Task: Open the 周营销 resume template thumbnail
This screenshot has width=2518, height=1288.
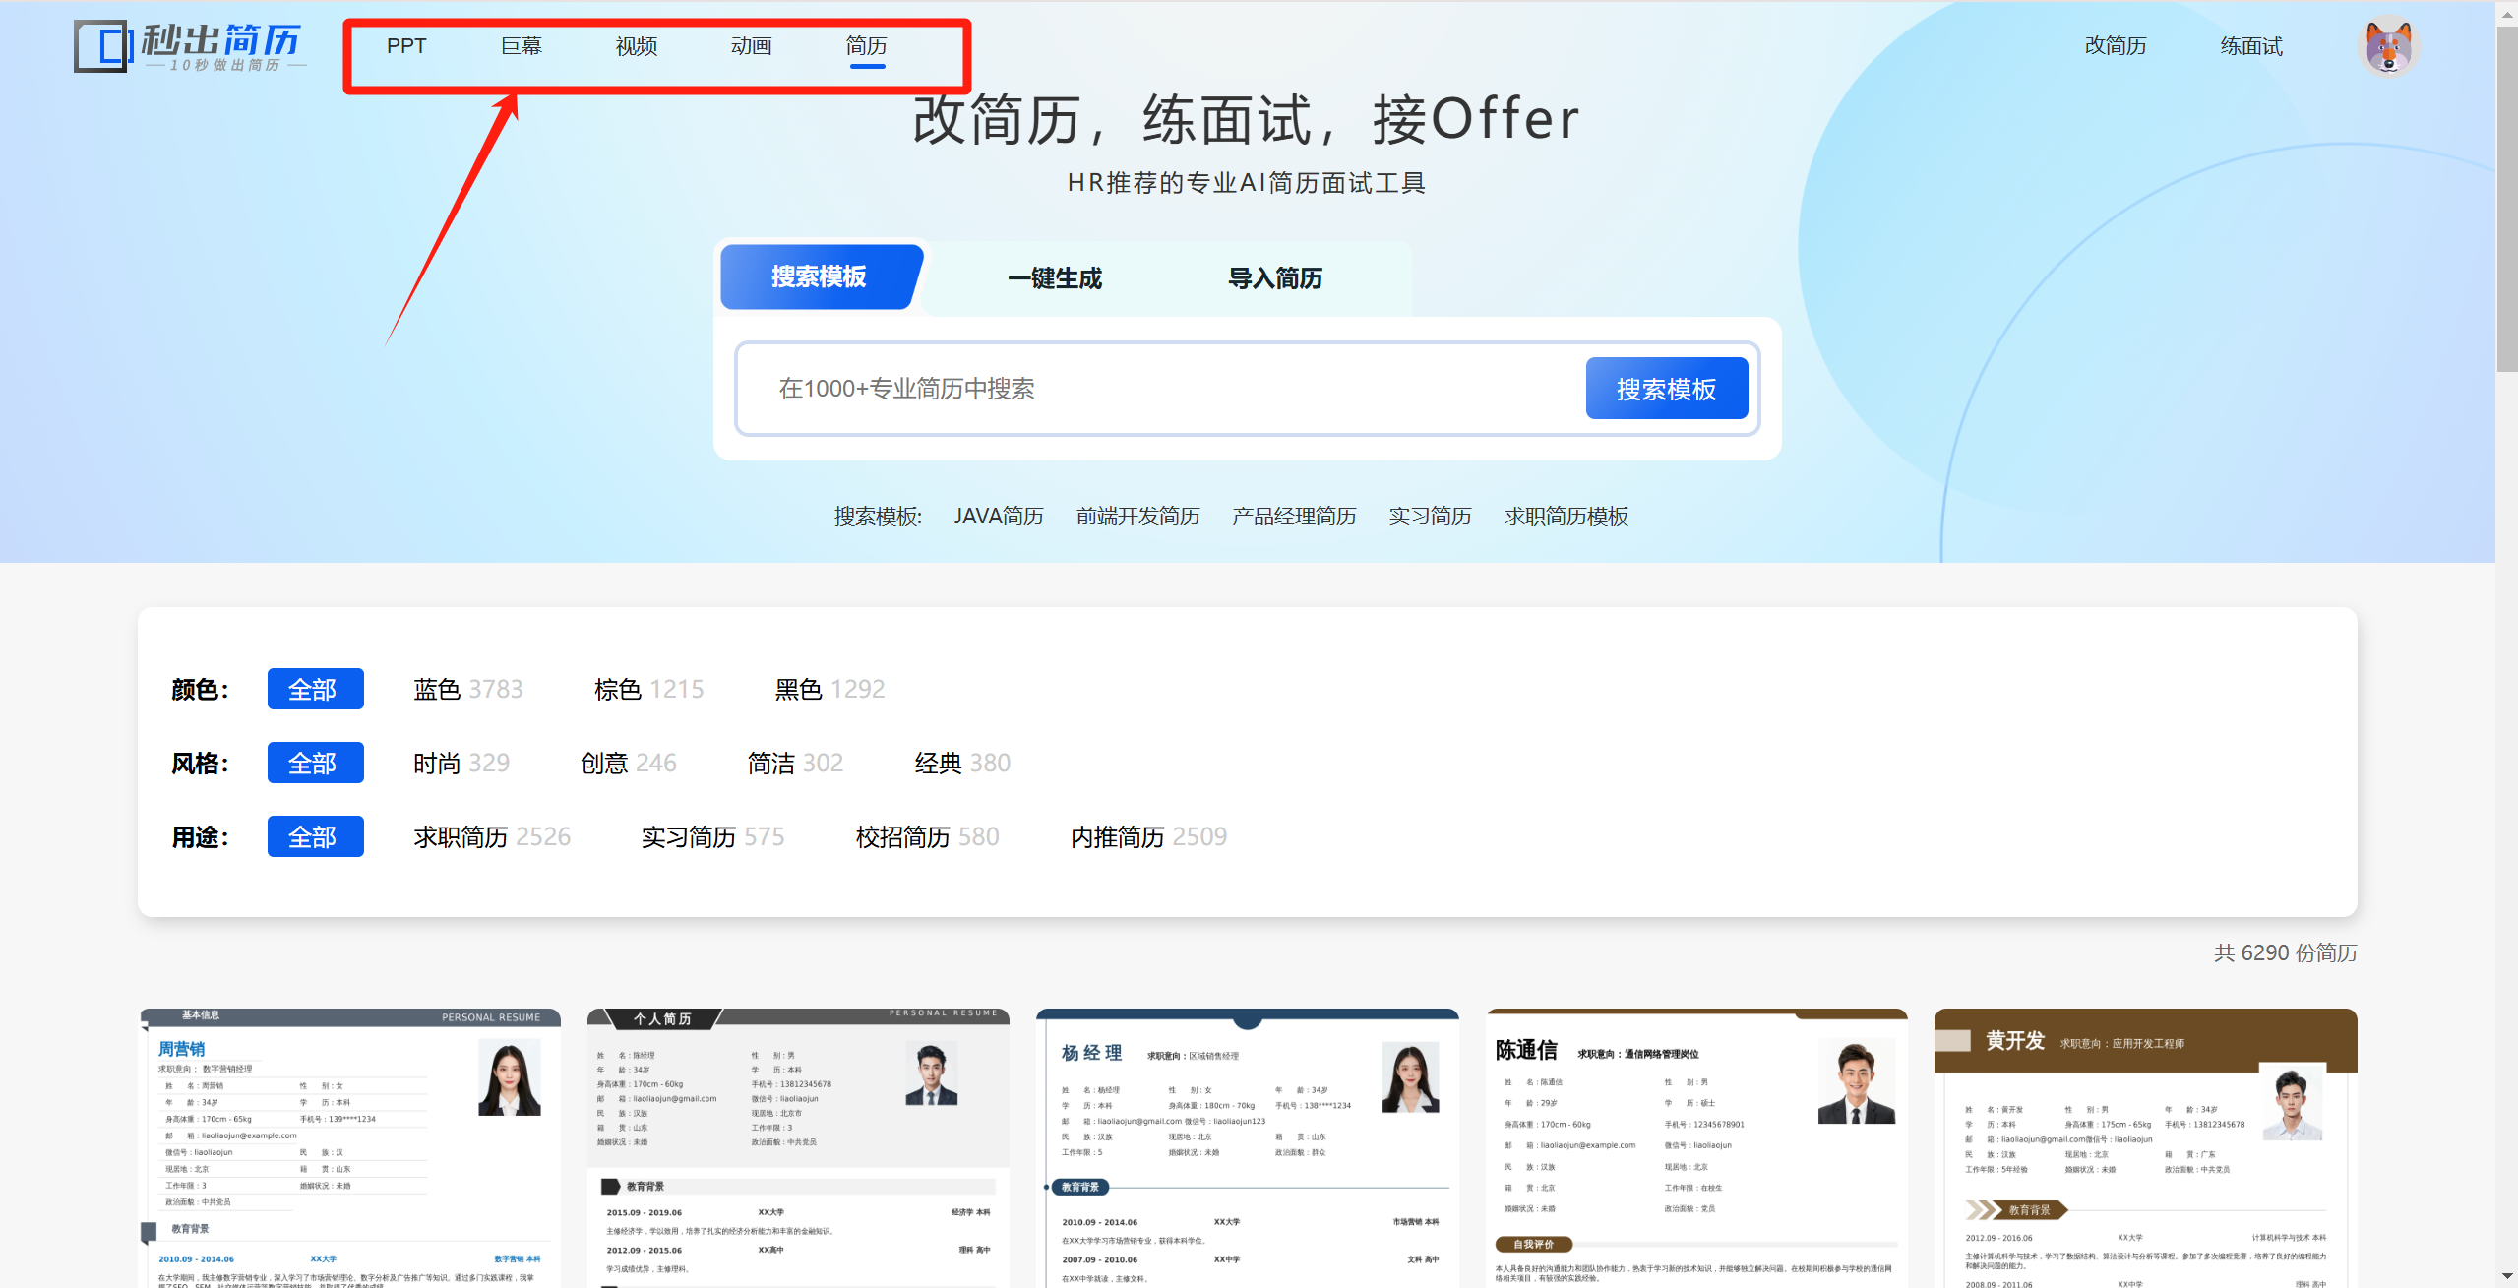Action: tap(350, 1147)
